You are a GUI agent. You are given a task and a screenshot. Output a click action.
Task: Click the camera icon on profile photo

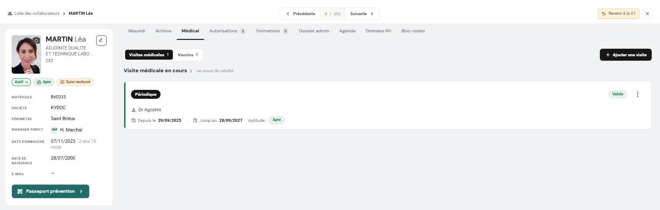click(x=36, y=41)
